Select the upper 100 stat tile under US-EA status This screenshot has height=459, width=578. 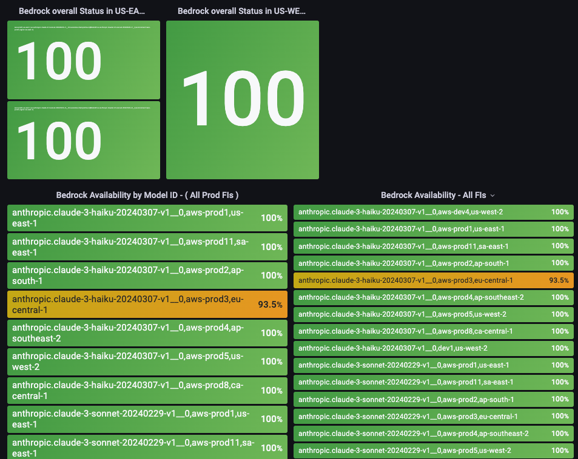[x=84, y=59]
